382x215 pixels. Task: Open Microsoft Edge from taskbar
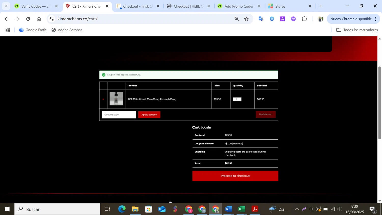click(x=122, y=209)
